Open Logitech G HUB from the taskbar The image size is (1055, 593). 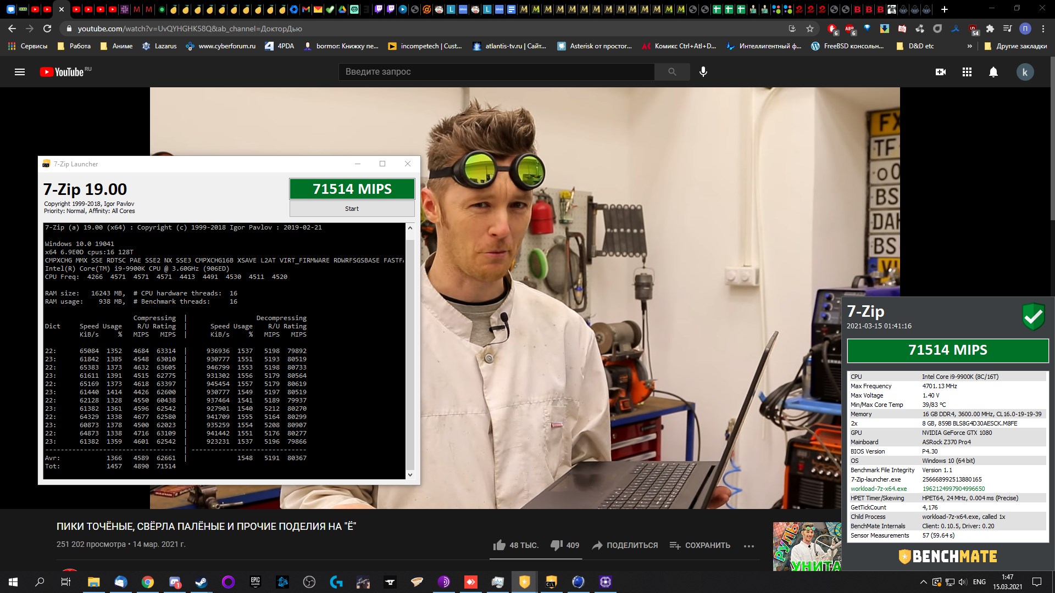(336, 582)
